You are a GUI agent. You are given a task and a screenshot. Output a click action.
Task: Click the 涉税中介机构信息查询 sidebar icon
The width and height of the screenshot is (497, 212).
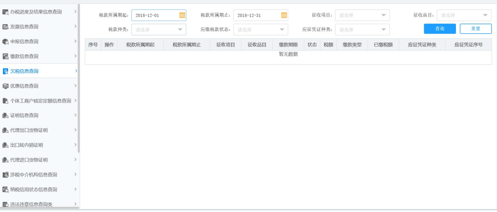5,175
